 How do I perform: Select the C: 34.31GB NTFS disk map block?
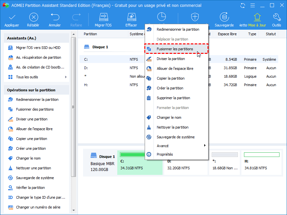(x=140, y=162)
